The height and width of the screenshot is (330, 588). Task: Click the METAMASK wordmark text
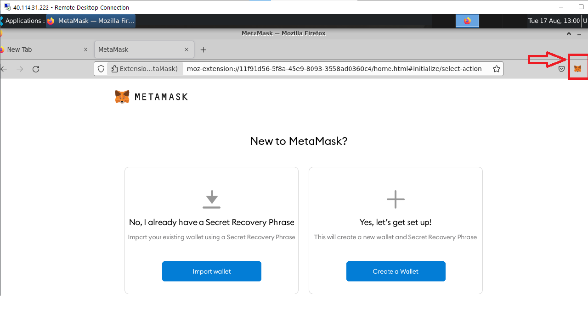161,97
